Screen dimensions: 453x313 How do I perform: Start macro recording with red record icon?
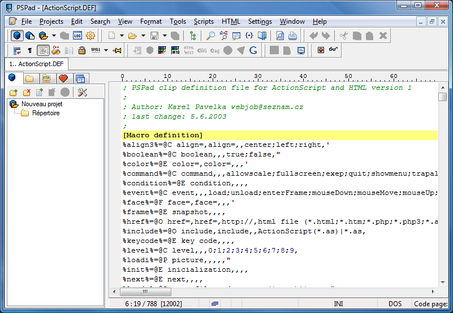coord(321,50)
